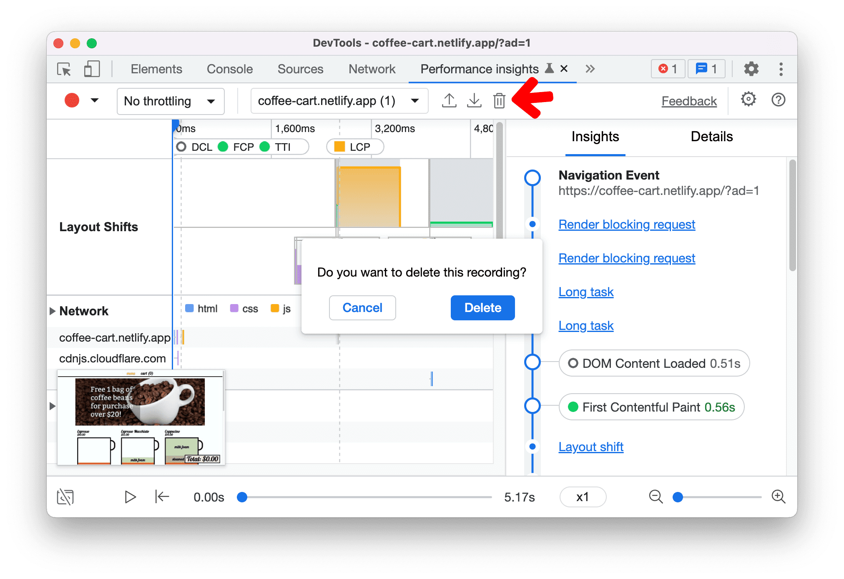Click the upload/export recording icon

pos(448,100)
